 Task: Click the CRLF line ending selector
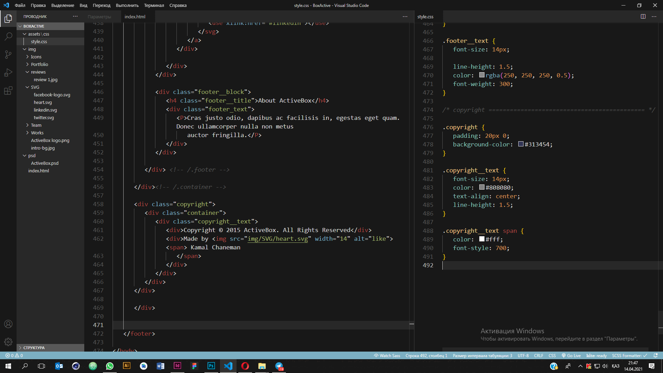538,356
